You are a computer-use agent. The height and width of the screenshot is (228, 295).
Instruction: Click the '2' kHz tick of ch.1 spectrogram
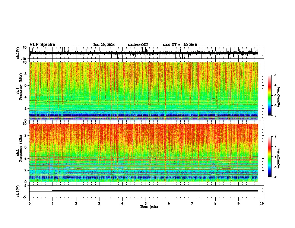[26, 109]
